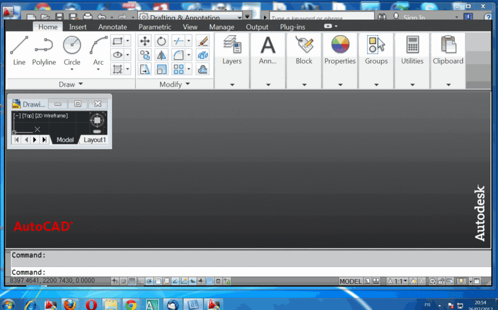This screenshot has width=498, height=310.
Task: Select the Erase tool
Action: point(203,41)
